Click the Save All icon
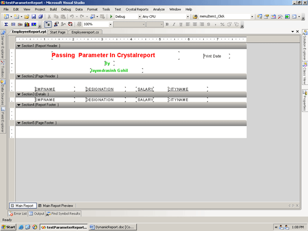 [40, 17]
